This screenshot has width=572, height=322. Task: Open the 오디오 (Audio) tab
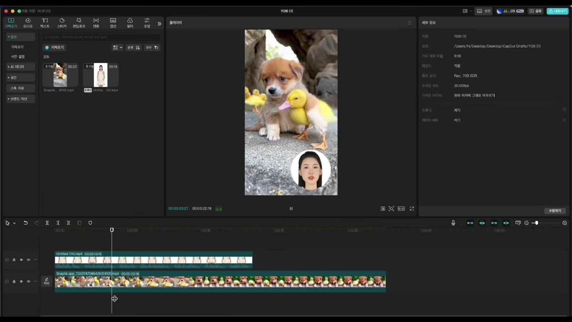pyautogui.click(x=28, y=23)
